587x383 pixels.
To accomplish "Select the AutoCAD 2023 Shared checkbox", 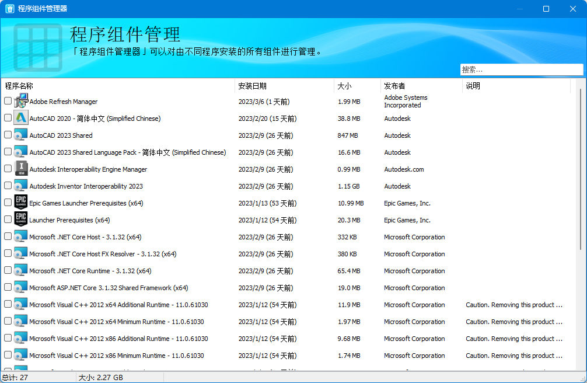I will point(8,134).
